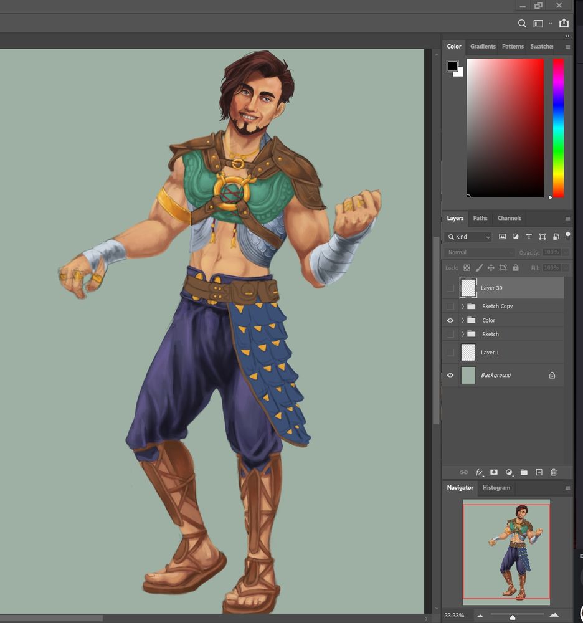Filter layers by type layers (T icon)
Screen dimensions: 583x623
[529, 237]
